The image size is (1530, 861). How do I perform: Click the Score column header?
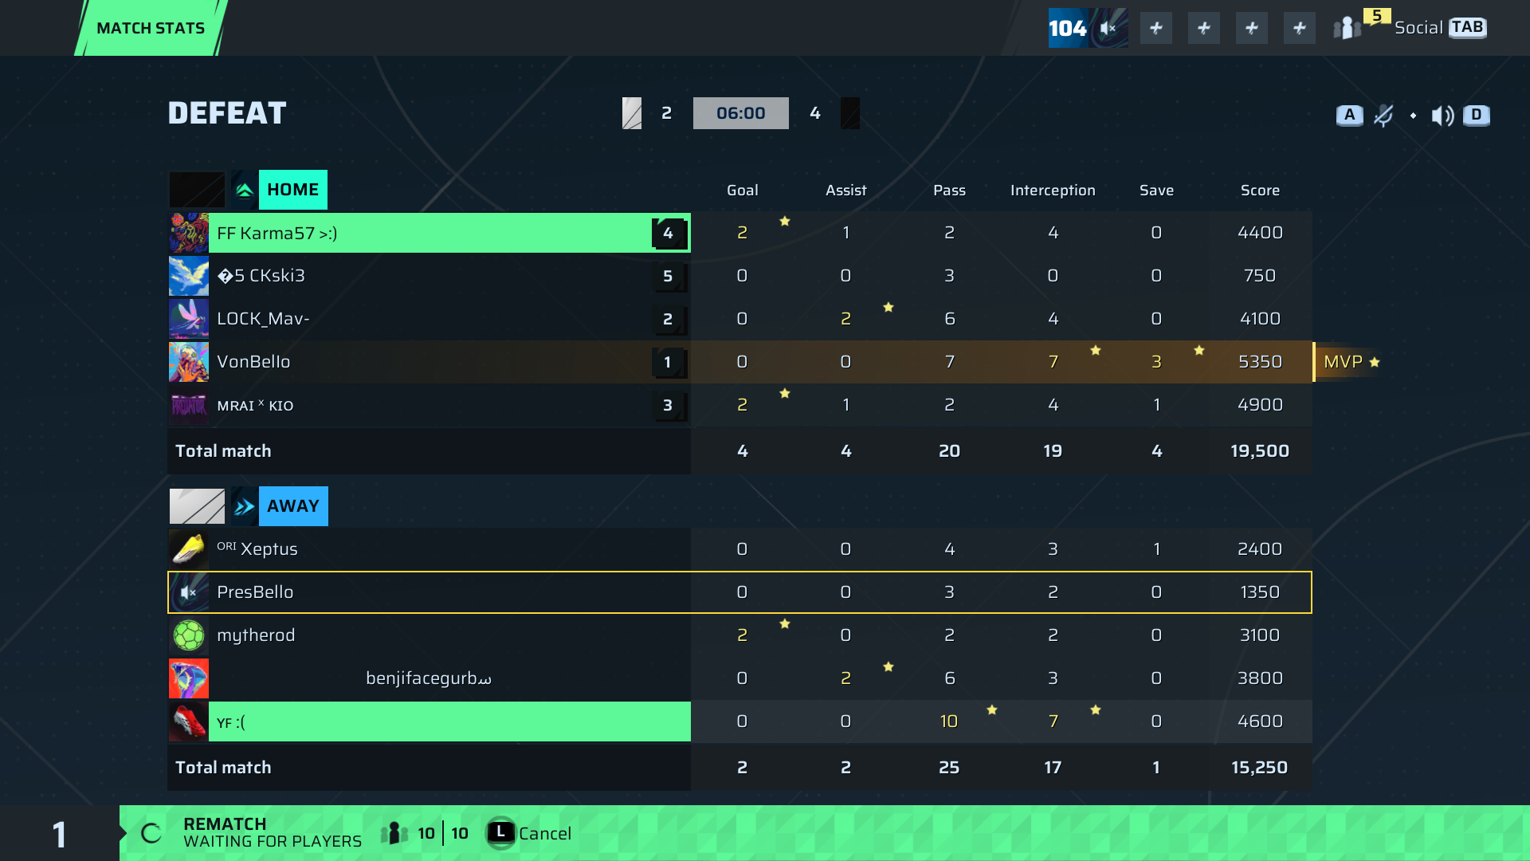1260,191
